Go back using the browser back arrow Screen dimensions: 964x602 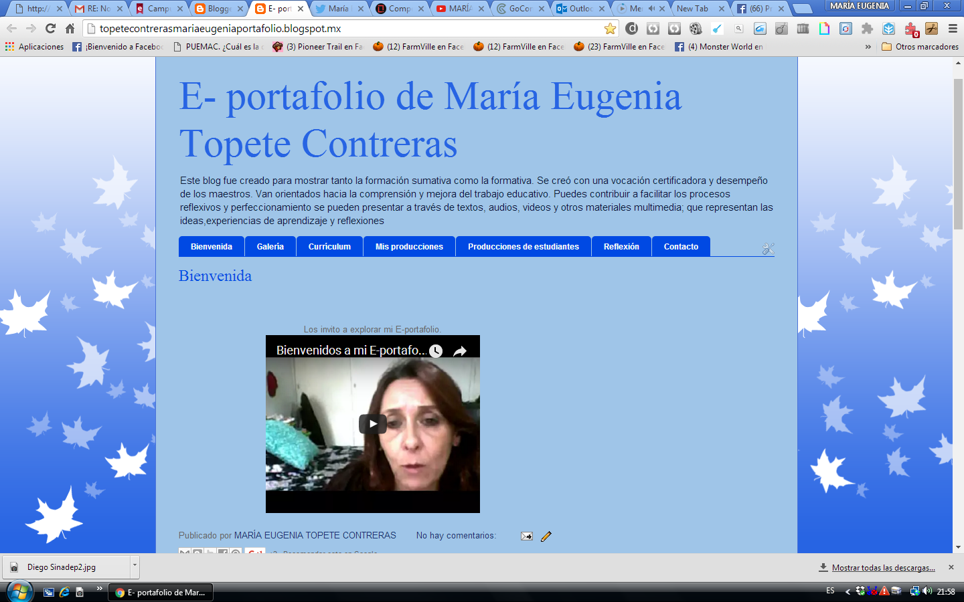click(x=12, y=29)
